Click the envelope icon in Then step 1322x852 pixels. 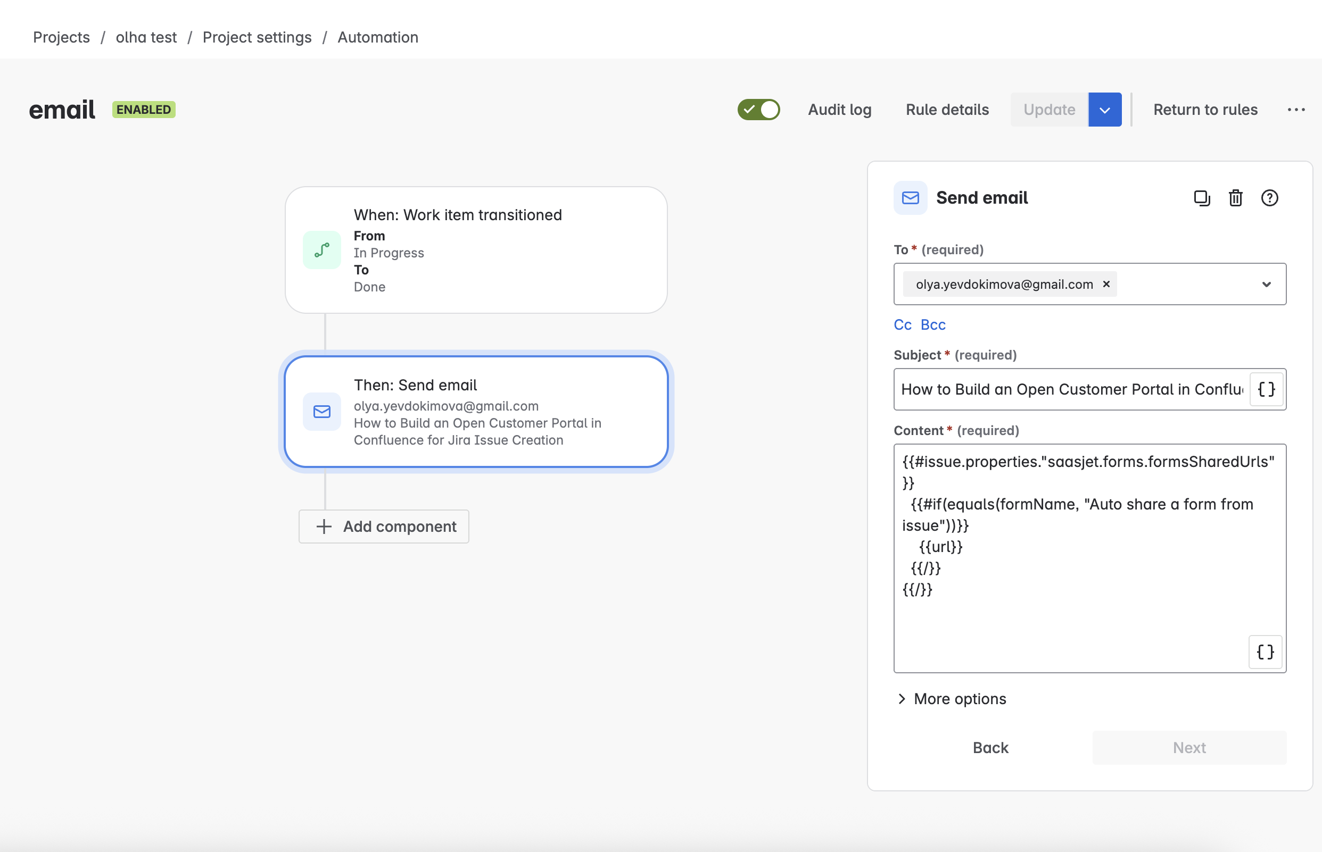tap(321, 412)
